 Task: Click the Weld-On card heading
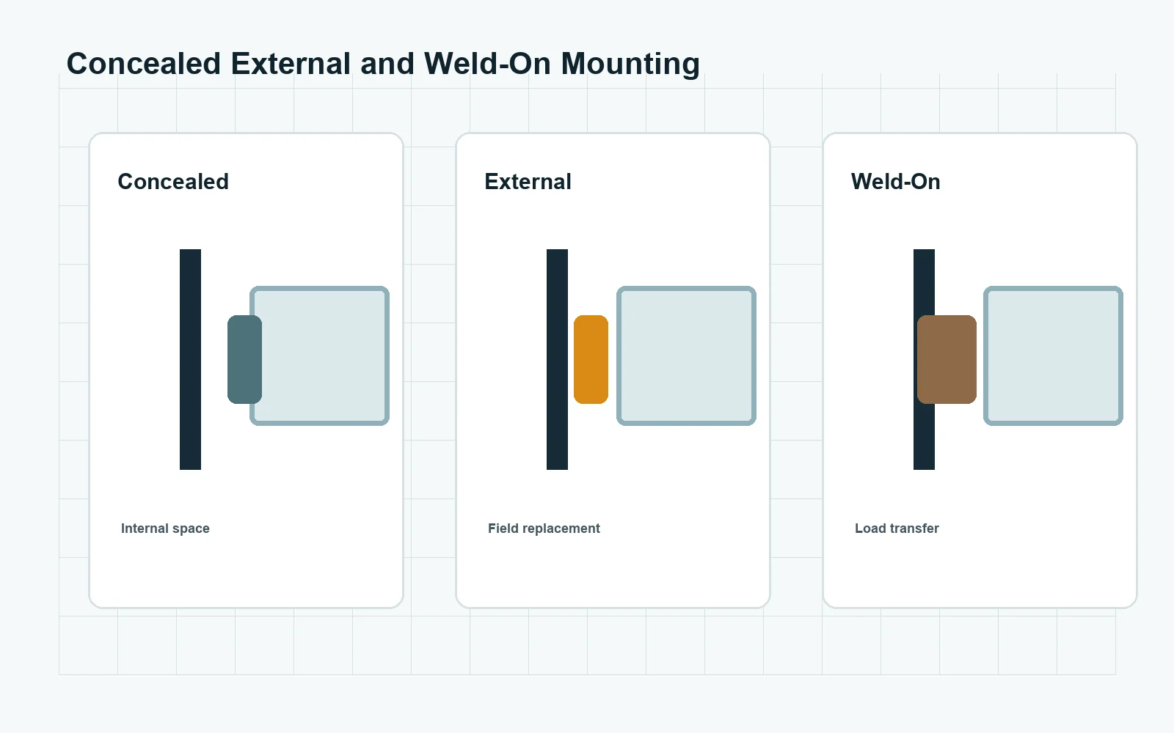[895, 182]
